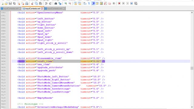Show the document map panel
194x109 pixels.
tap(101, 3)
